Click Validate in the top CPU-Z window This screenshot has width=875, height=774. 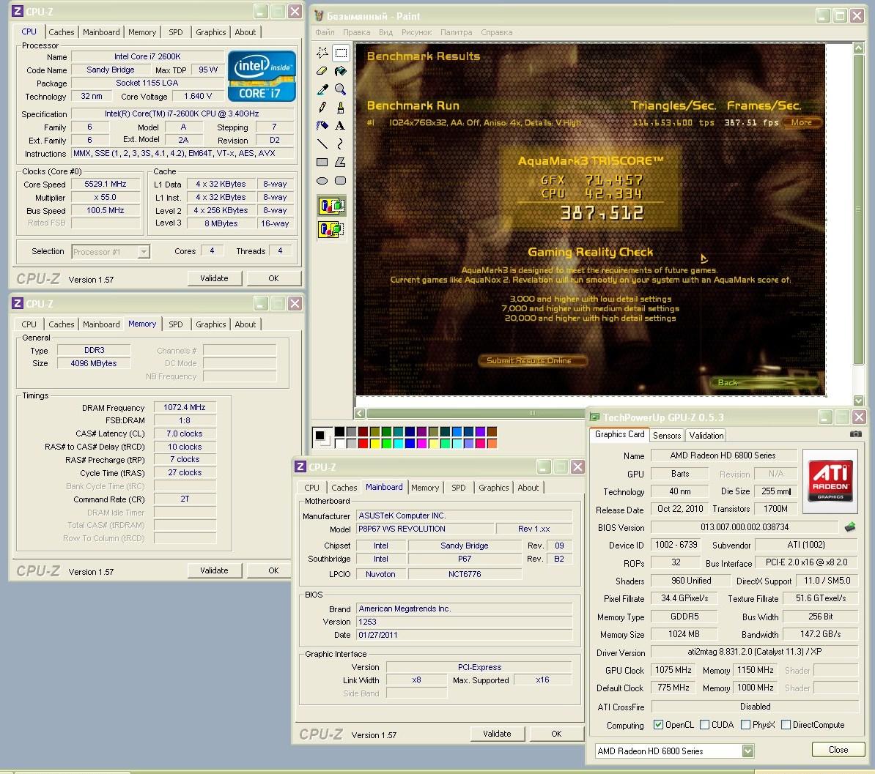coord(214,278)
